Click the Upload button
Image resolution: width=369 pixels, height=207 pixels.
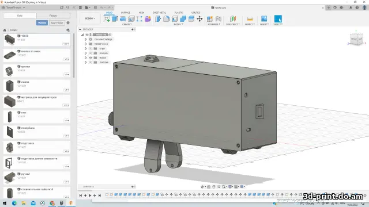42,23
